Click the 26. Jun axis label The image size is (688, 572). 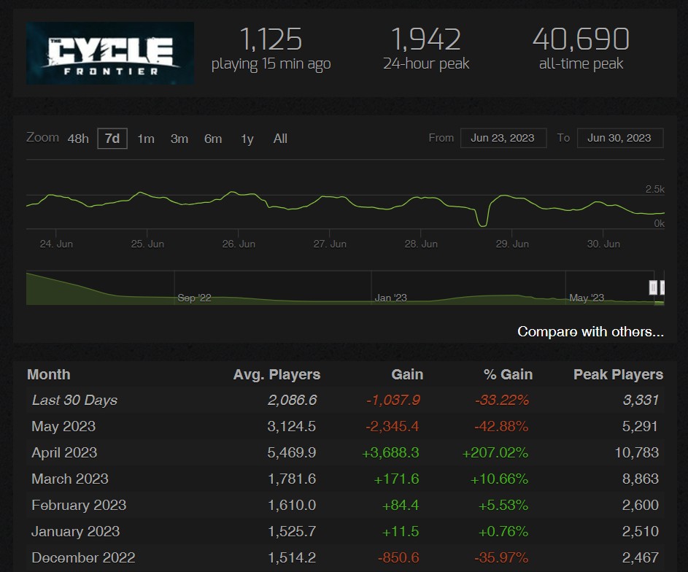tap(239, 244)
